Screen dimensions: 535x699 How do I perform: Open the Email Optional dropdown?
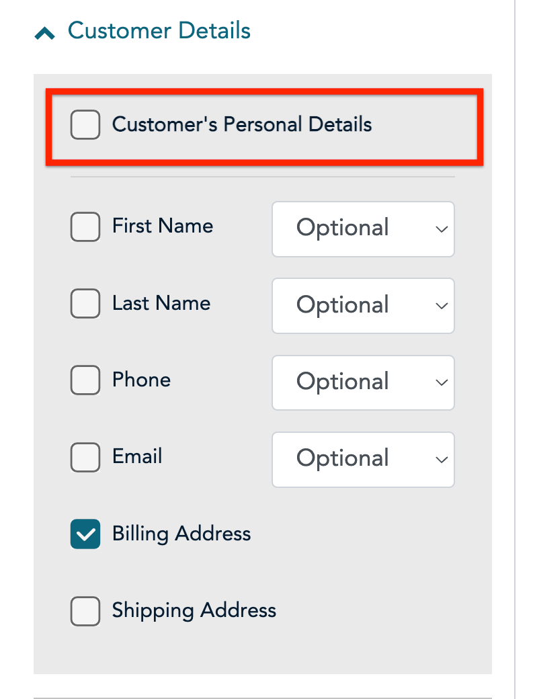point(362,459)
